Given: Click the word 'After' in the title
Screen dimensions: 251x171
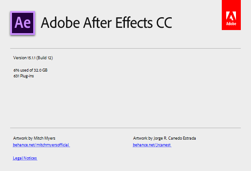Looking at the screenshot, I should (x=97, y=23).
